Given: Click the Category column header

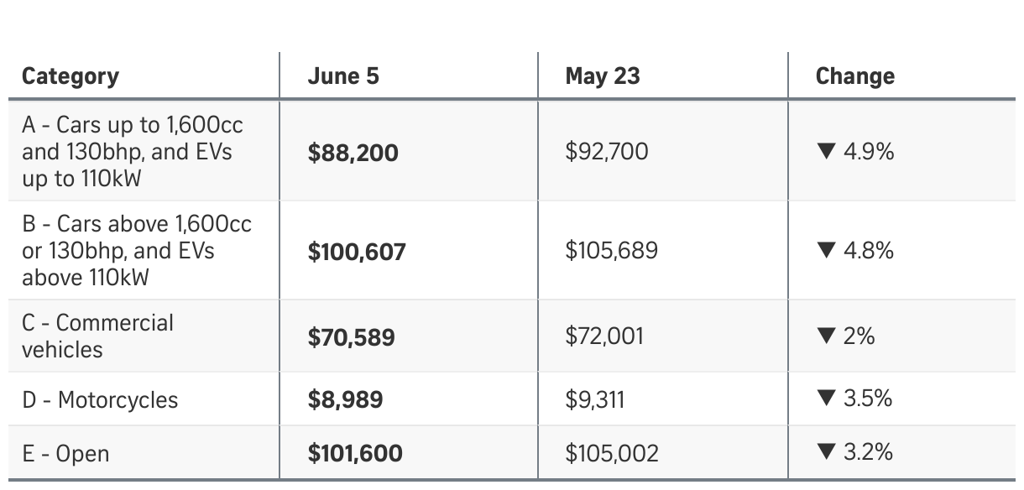Looking at the screenshot, I should point(71,76).
